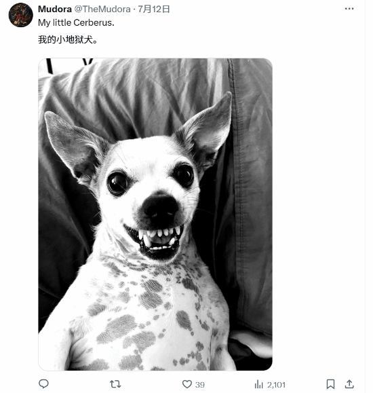373x393 pixels.
Task: Click the 2,101 views count
Action: coord(276,384)
